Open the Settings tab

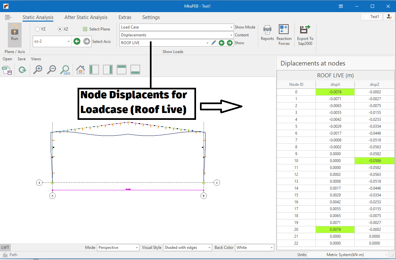(151, 17)
